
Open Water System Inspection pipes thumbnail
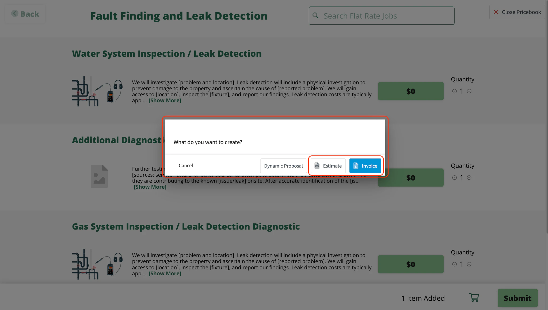pyautogui.click(x=97, y=91)
